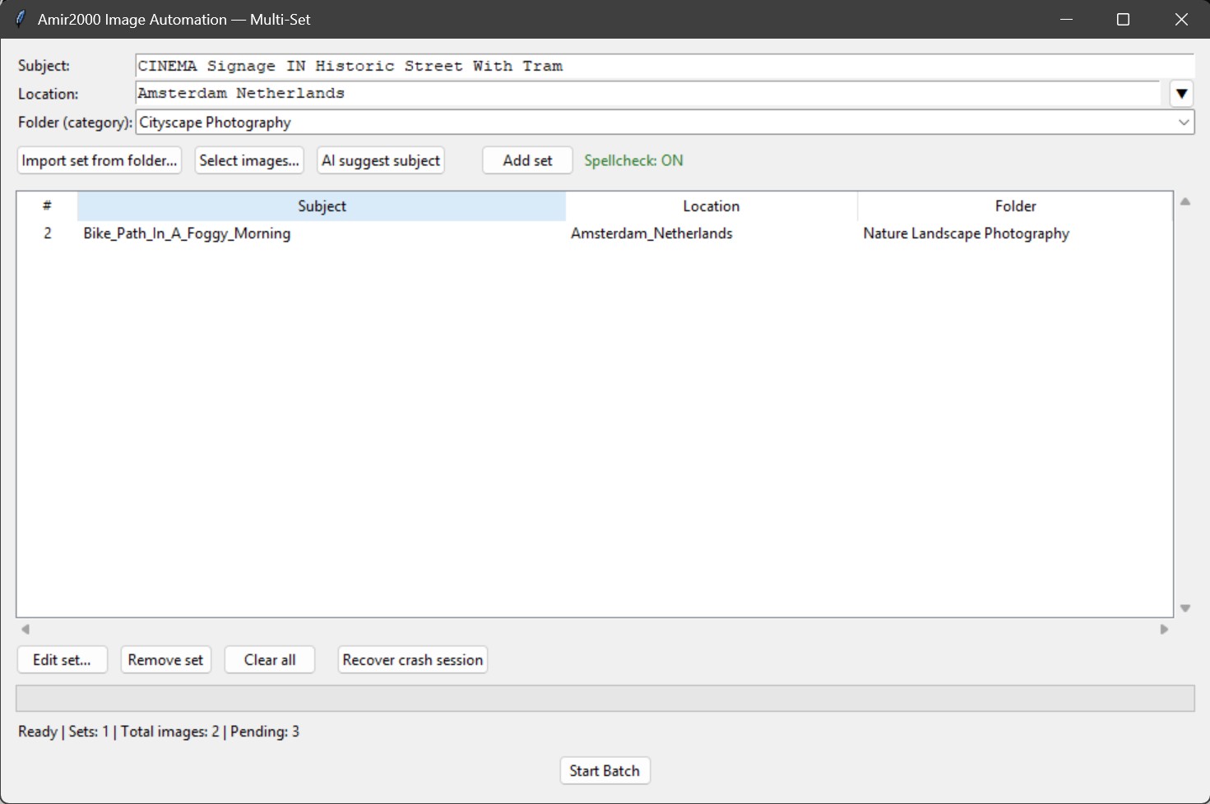Click the horizontal scrollbar right arrow
The height and width of the screenshot is (804, 1210).
[x=1164, y=628]
